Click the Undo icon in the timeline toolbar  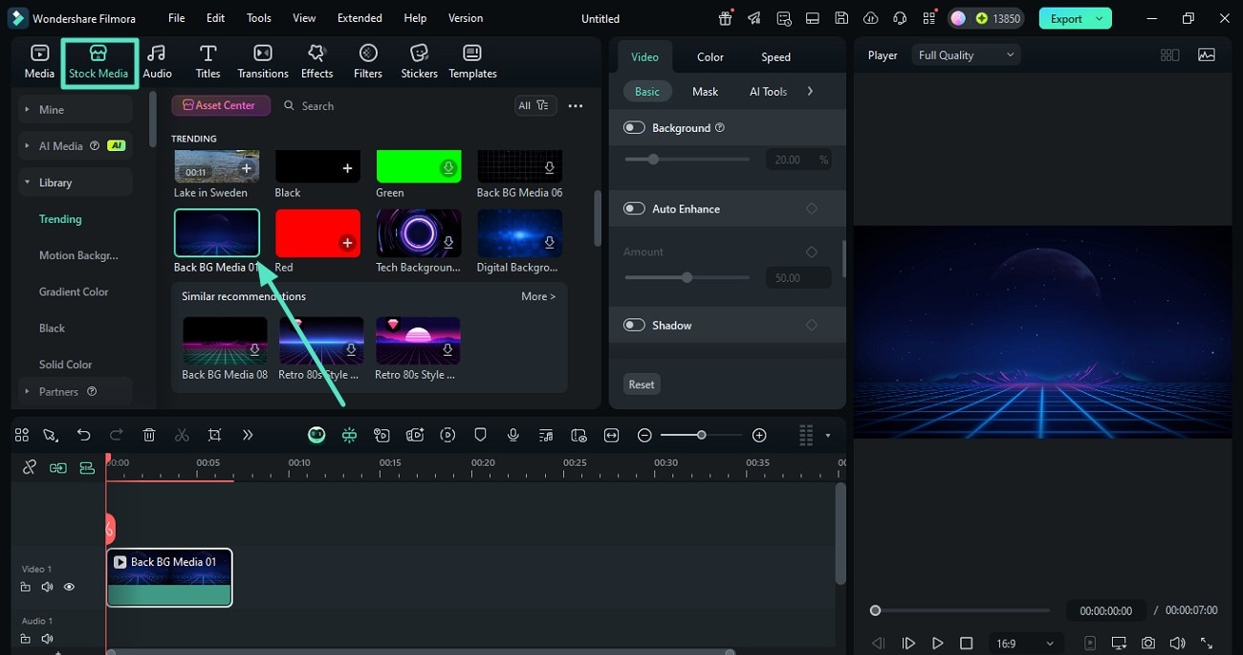click(84, 435)
